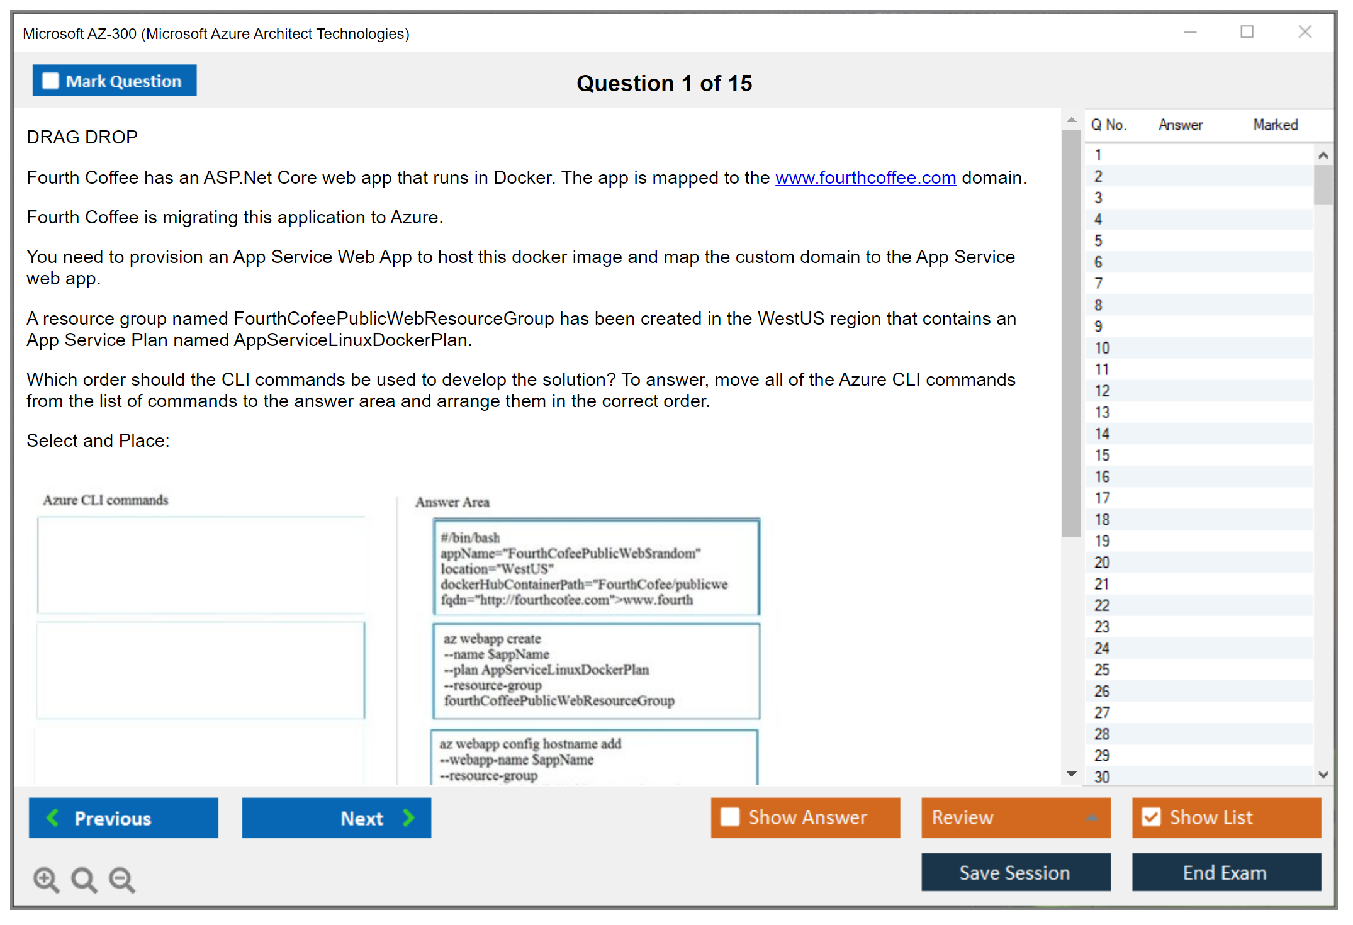1353x925 pixels.
Task: Click the green left chevron on Previous
Action: tap(53, 817)
